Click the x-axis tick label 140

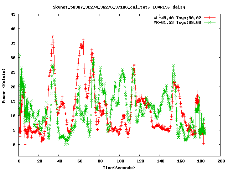pos(161,161)
